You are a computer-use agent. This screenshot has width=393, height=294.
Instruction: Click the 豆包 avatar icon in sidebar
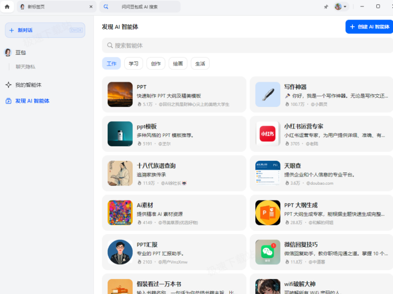coord(8,53)
